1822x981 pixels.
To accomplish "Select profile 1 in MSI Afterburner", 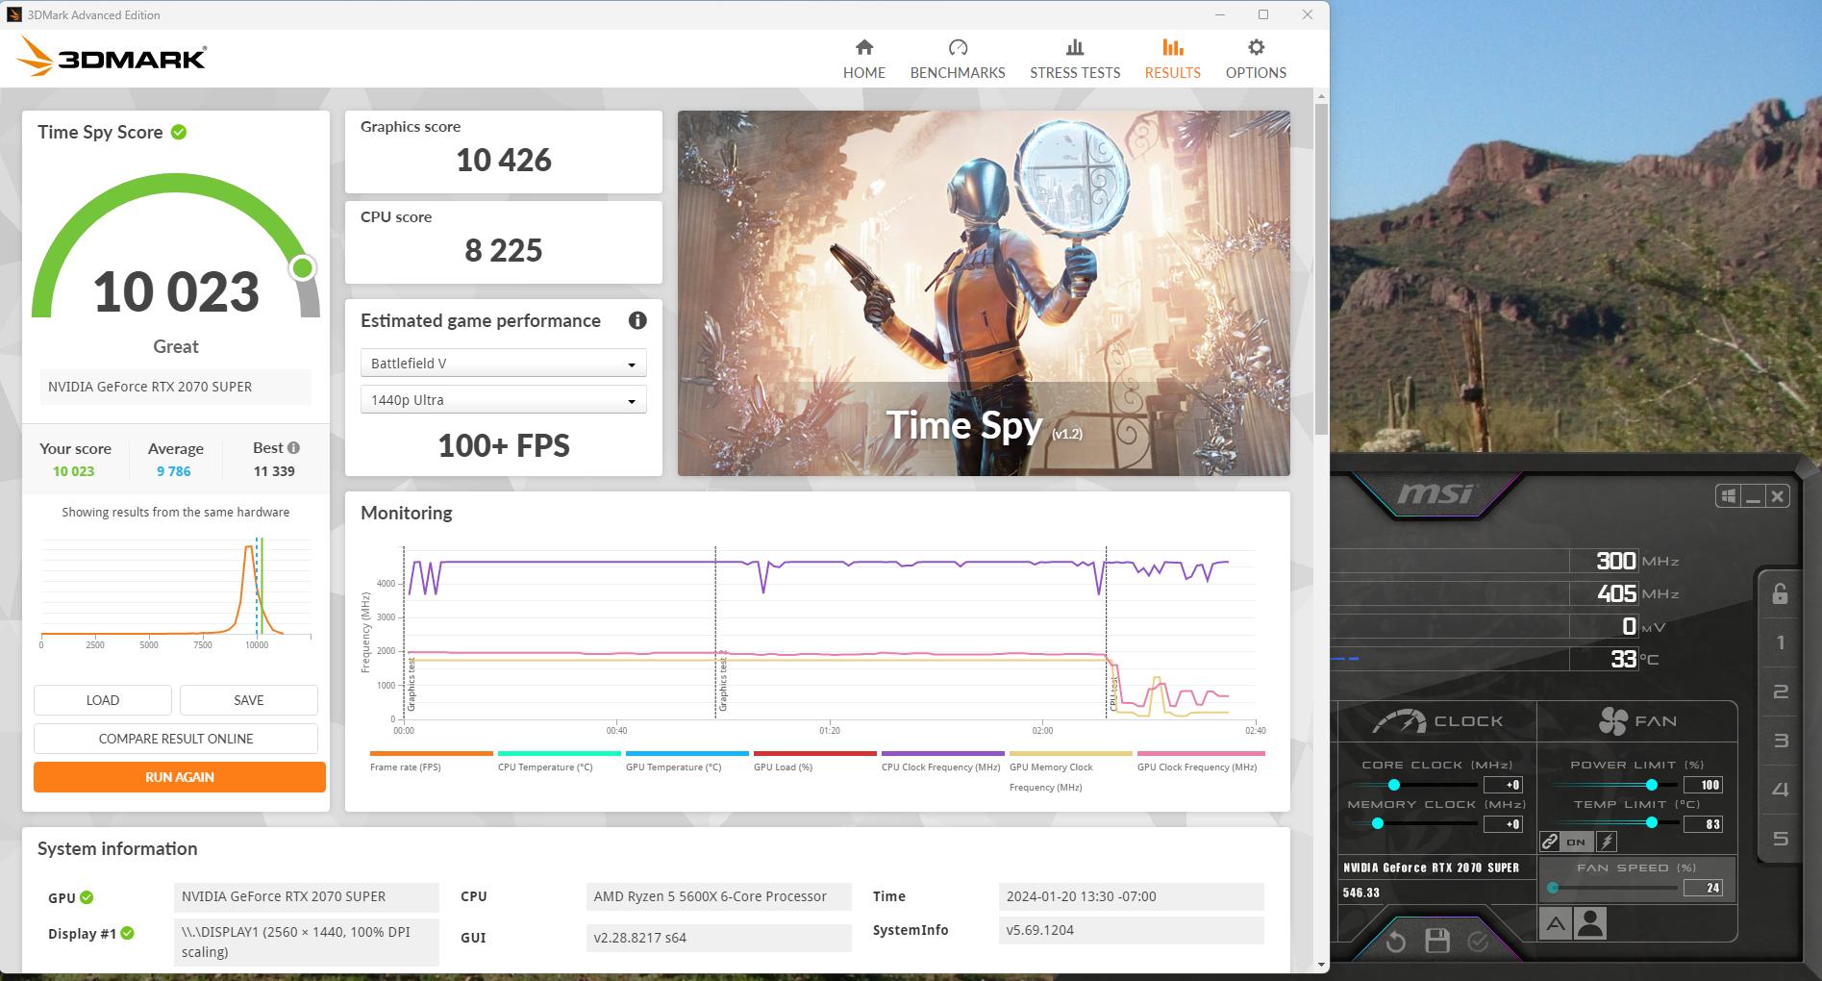I will click(x=1780, y=642).
